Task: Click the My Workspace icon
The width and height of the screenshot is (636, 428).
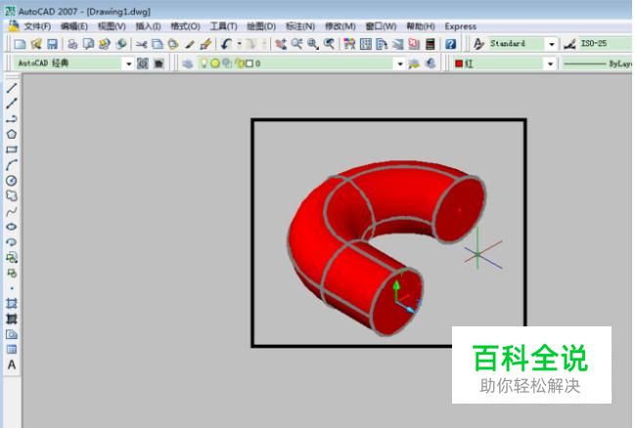Action: coord(159,64)
